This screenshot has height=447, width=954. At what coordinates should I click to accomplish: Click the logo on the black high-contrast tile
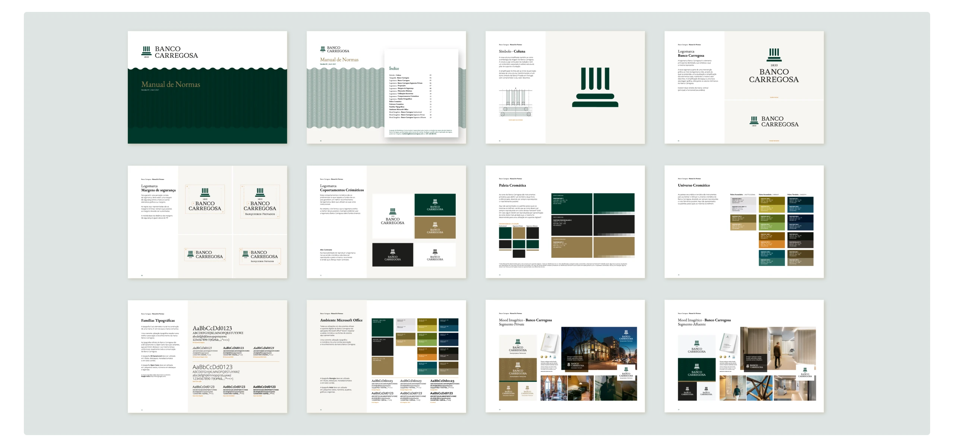coord(392,255)
